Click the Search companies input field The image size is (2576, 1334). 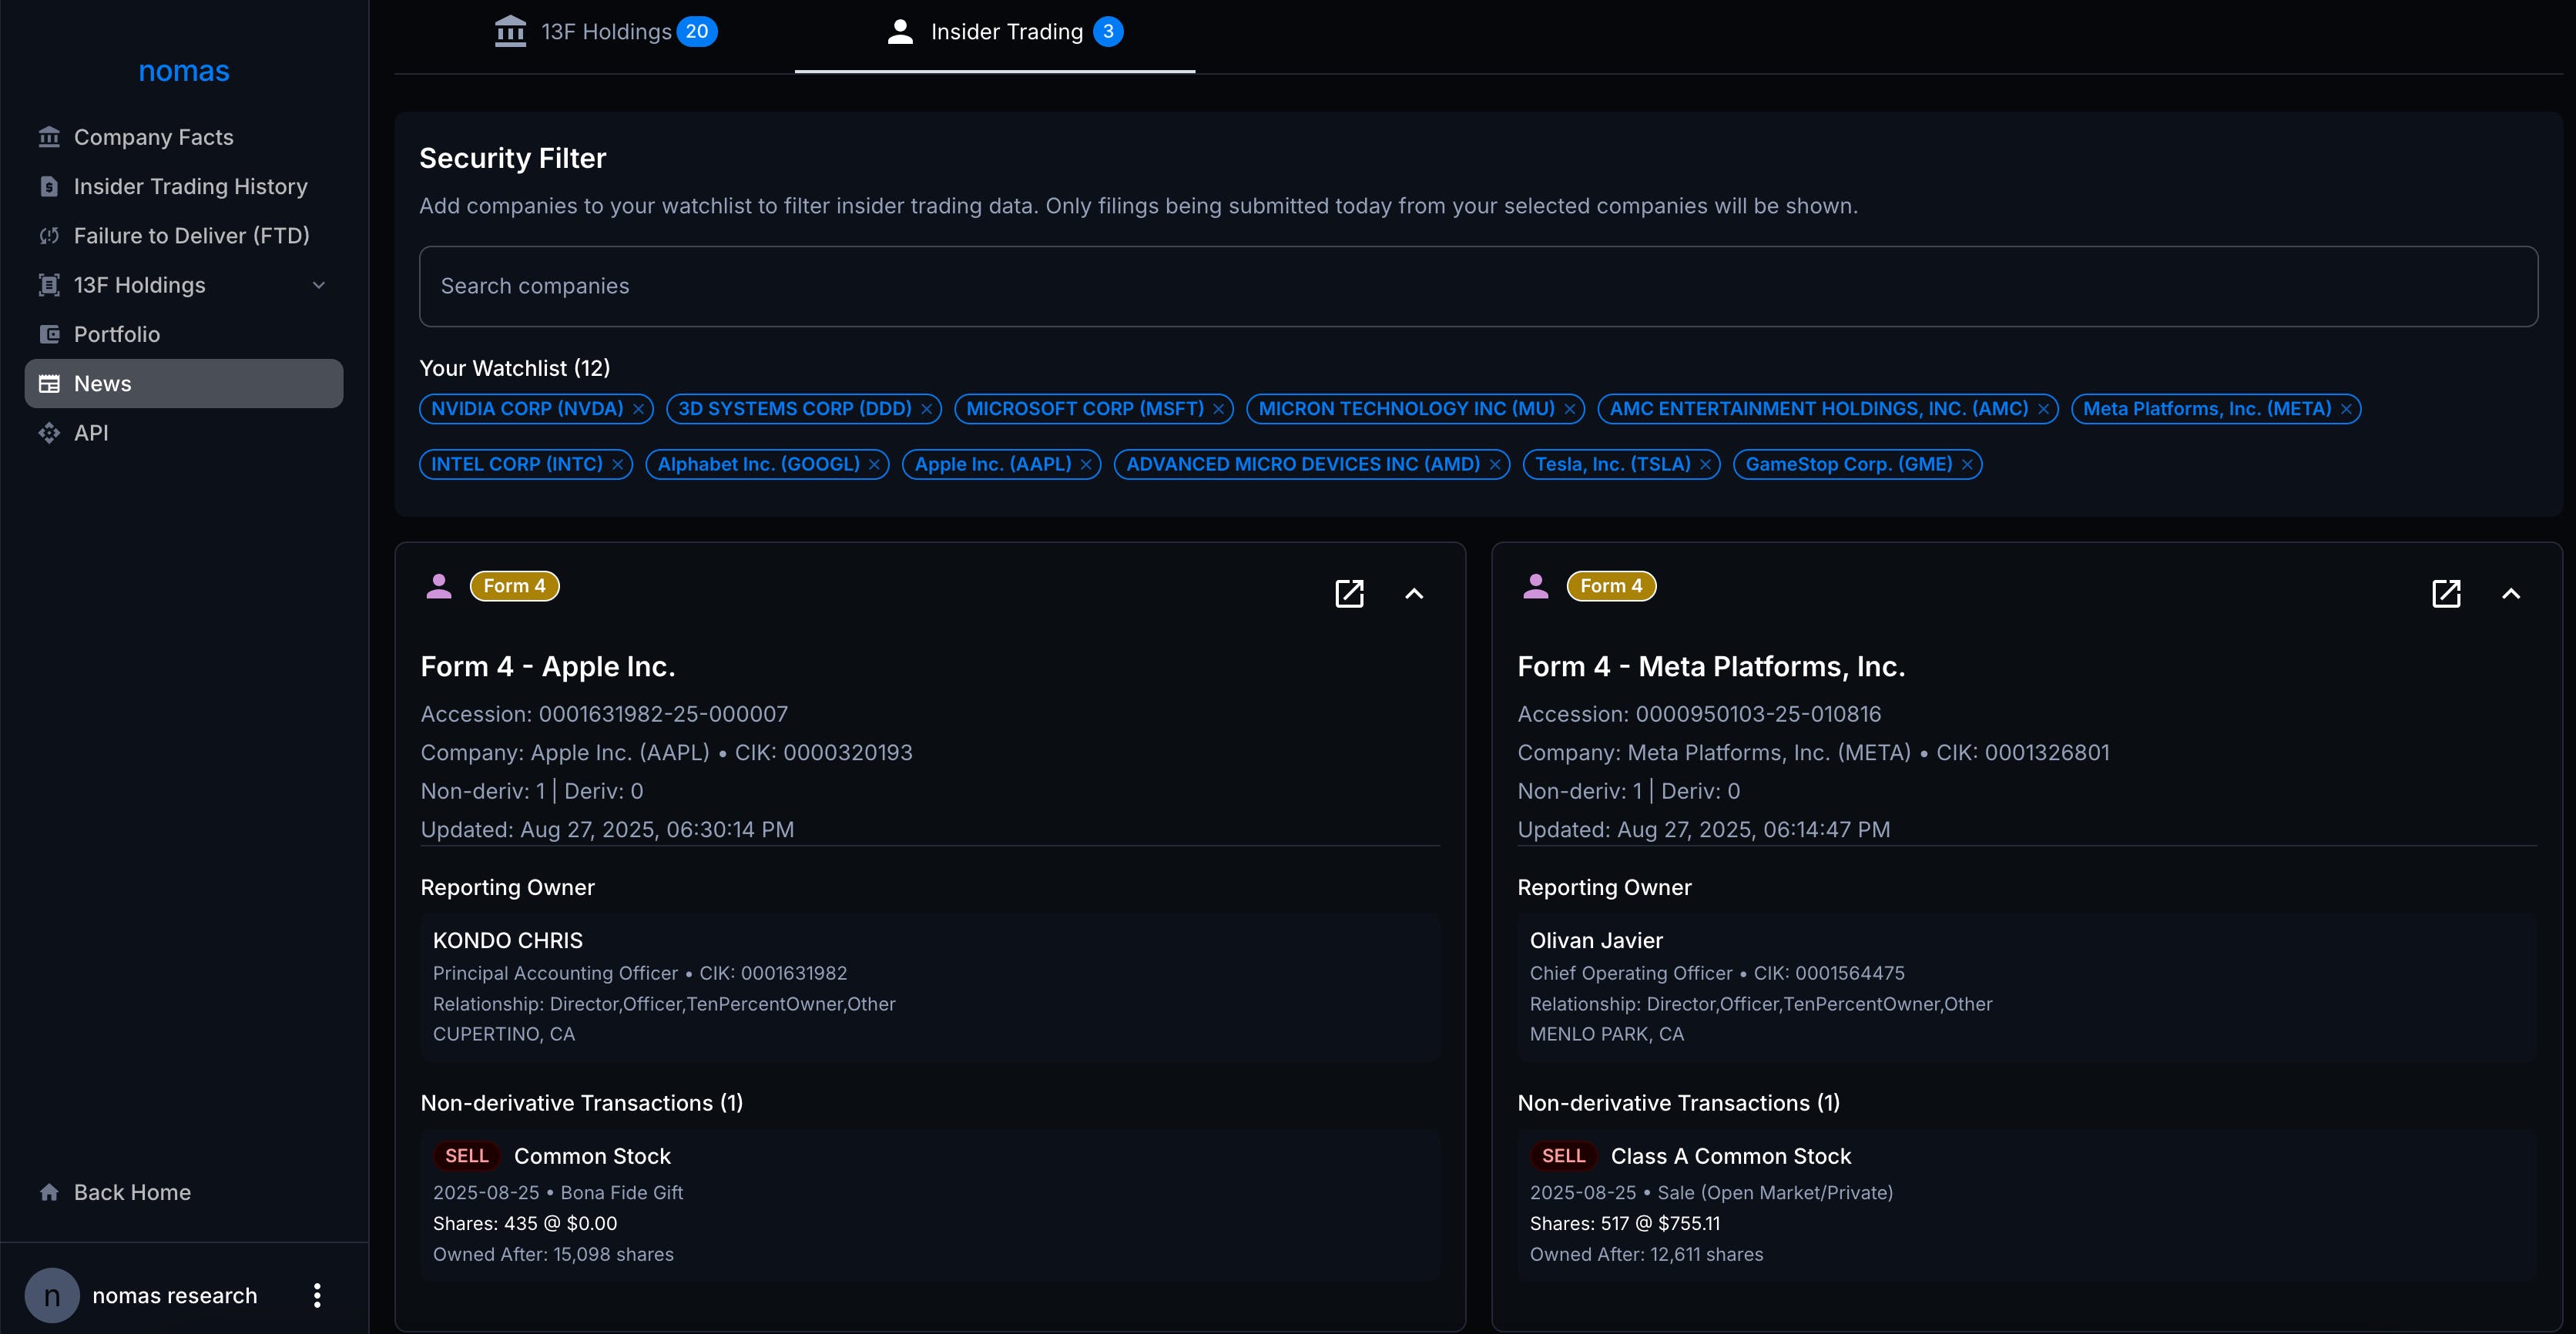1477,286
